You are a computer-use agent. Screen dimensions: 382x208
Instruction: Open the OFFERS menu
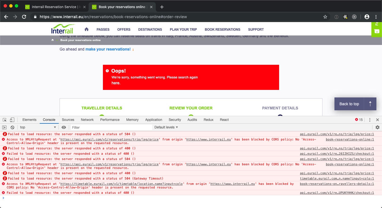pos(124,29)
